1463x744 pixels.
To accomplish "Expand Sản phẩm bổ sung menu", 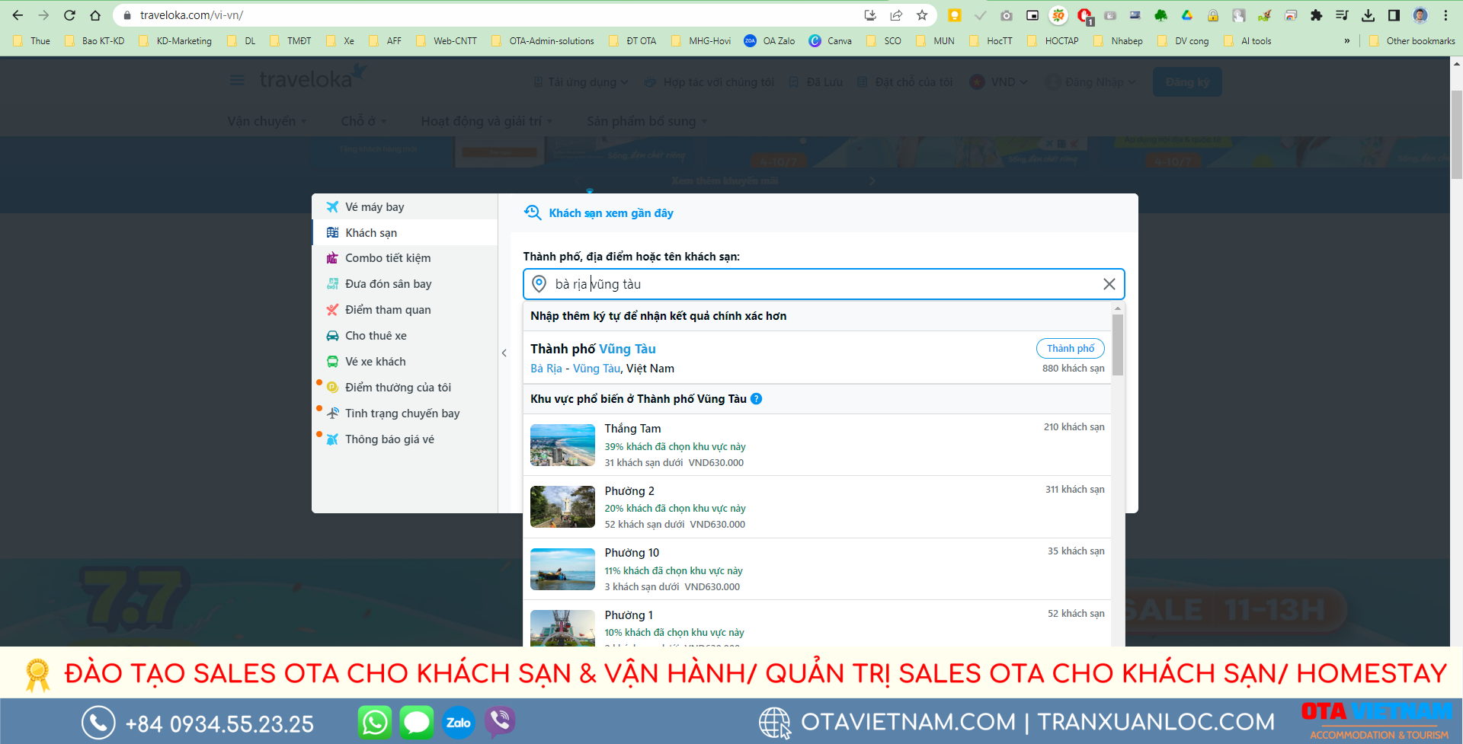I will tap(647, 121).
